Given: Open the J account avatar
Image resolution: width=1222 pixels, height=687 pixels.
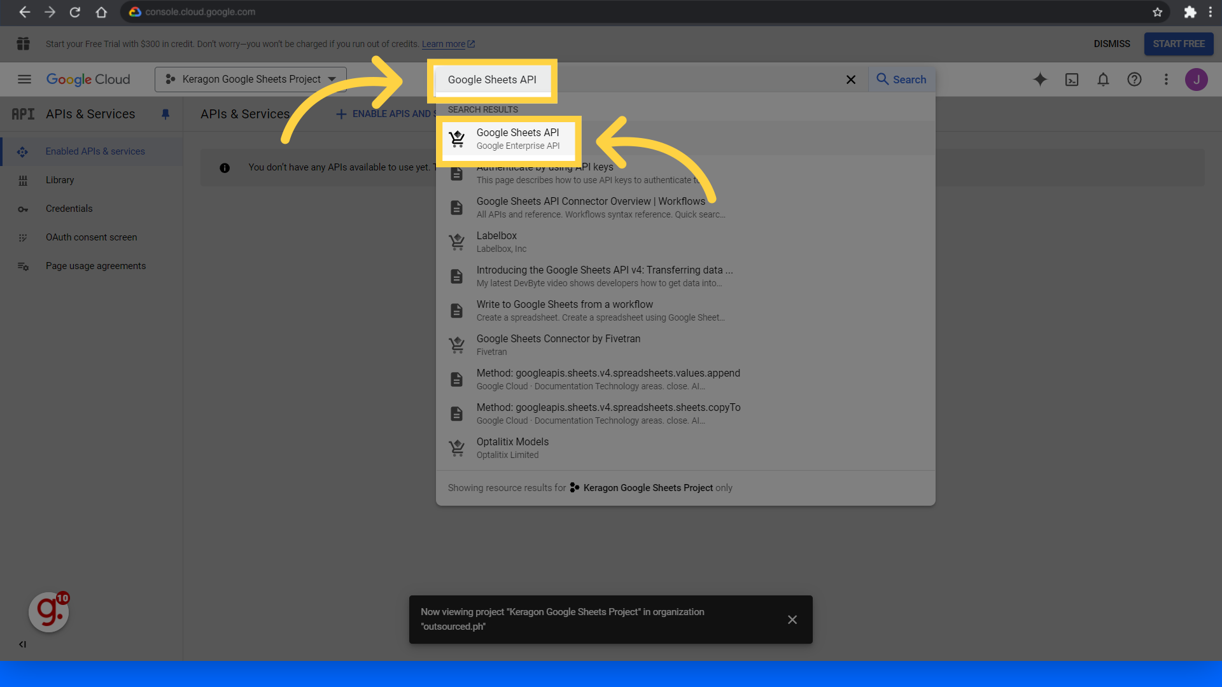Looking at the screenshot, I should tap(1197, 80).
